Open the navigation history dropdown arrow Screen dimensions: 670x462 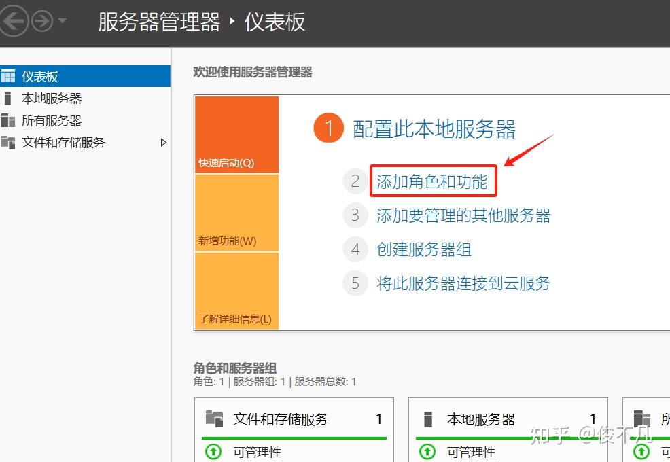62,20
